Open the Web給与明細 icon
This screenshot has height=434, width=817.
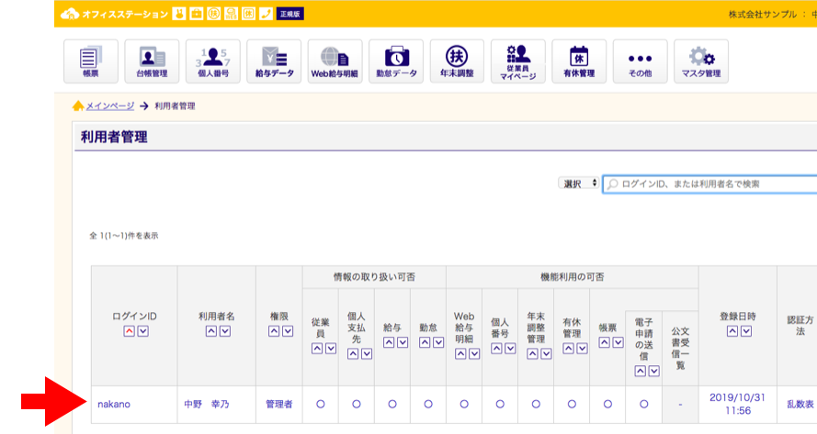coord(335,61)
